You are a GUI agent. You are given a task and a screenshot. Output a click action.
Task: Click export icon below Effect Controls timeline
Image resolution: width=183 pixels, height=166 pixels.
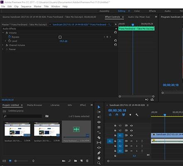tap(152, 100)
